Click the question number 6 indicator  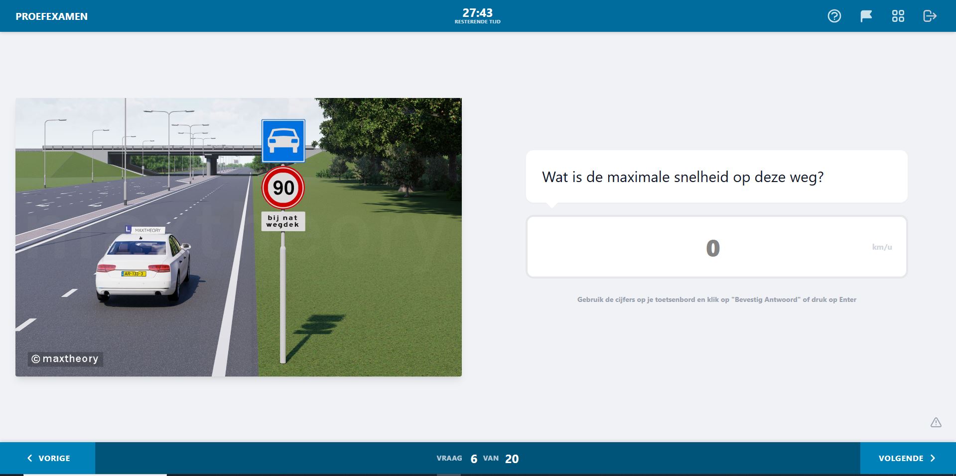pyautogui.click(x=474, y=459)
